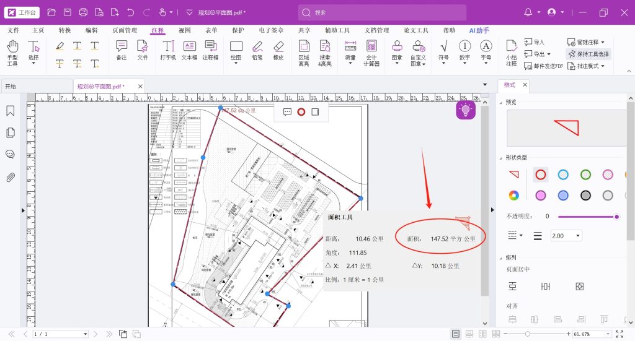Click the purple lightbulb AI assistant icon

pos(466,110)
